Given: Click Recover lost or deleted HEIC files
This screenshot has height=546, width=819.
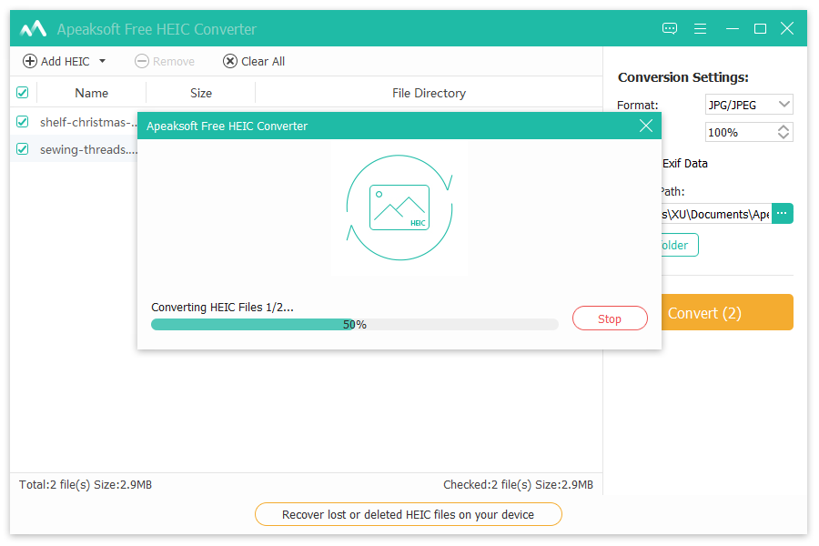Looking at the screenshot, I should coord(409,514).
